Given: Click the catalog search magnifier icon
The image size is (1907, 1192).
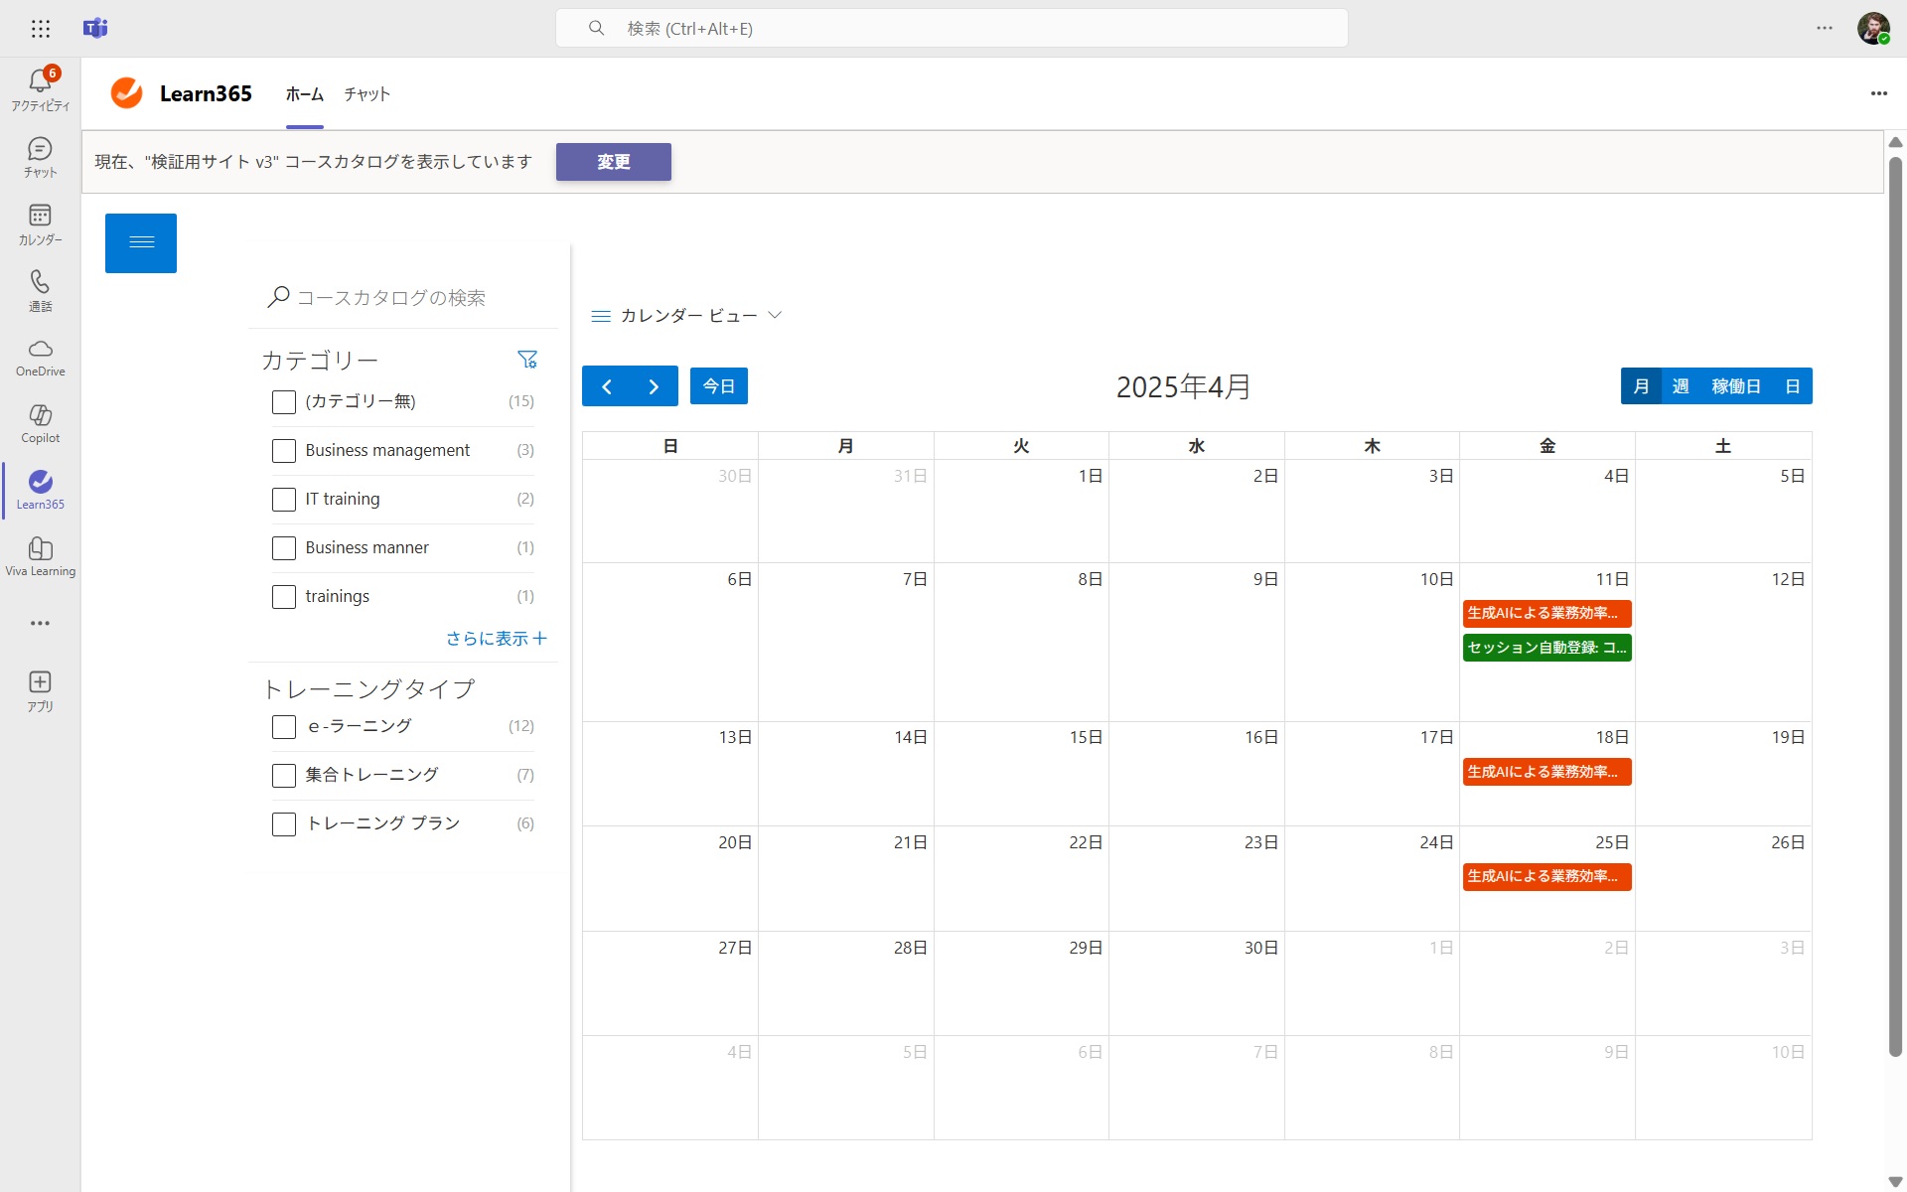Looking at the screenshot, I should pyautogui.click(x=278, y=297).
